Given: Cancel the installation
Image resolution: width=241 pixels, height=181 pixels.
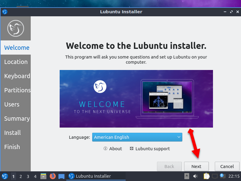Looking at the screenshot, I should [x=227, y=167].
